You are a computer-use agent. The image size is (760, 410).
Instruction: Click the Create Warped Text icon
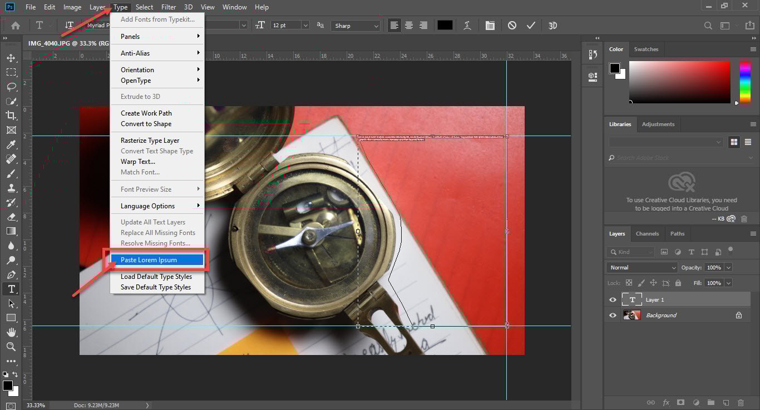tap(467, 26)
